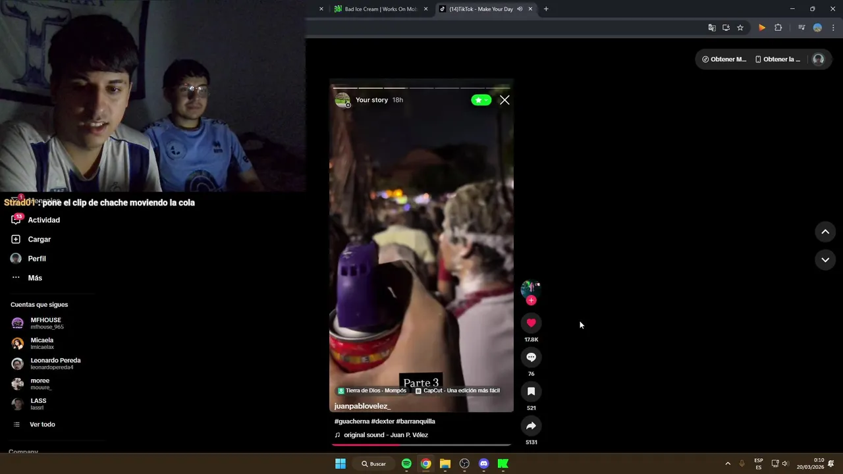Open Discord from the taskbar

coord(484,463)
